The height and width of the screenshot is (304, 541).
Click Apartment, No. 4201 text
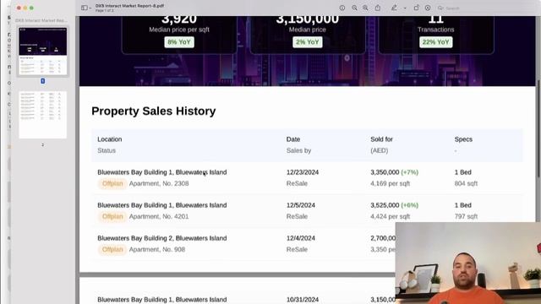coord(159,216)
